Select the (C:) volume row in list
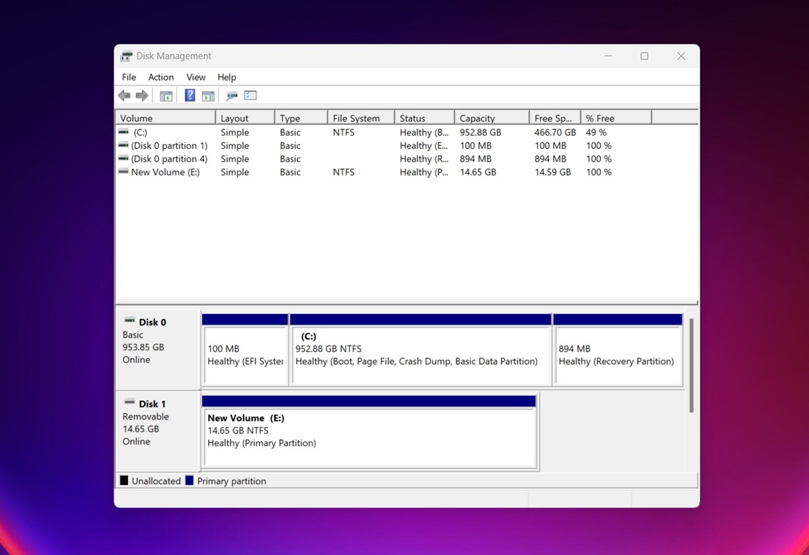809x555 pixels. 140,133
